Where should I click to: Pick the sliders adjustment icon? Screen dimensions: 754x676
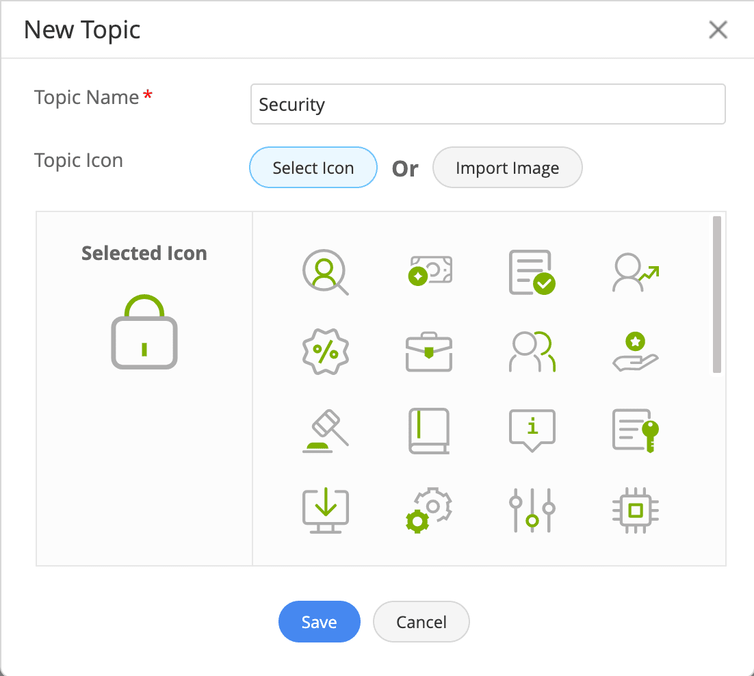click(x=532, y=510)
